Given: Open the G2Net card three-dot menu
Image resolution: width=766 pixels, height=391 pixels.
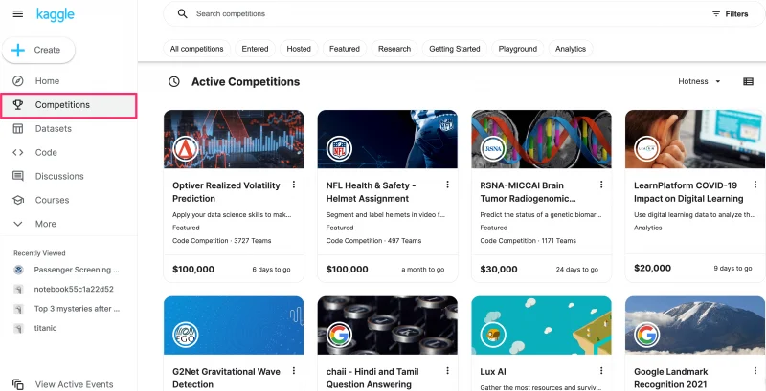Looking at the screenshot, I should tap(294, 371).
